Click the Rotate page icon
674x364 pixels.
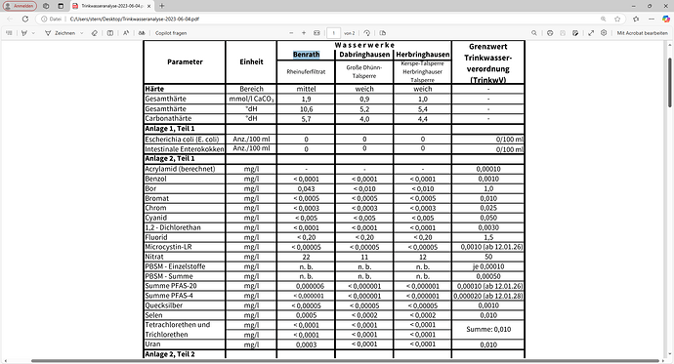pos(366,33)
